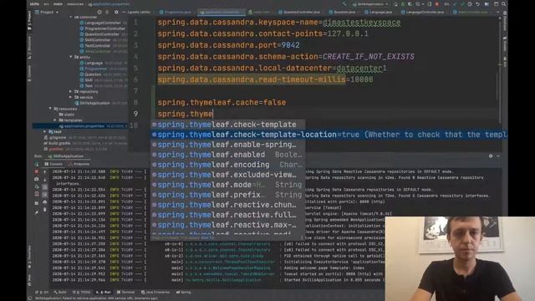This screenshot has height=301, width=535.
Task: Switch to Question.java editor tab
Action: 342,12
